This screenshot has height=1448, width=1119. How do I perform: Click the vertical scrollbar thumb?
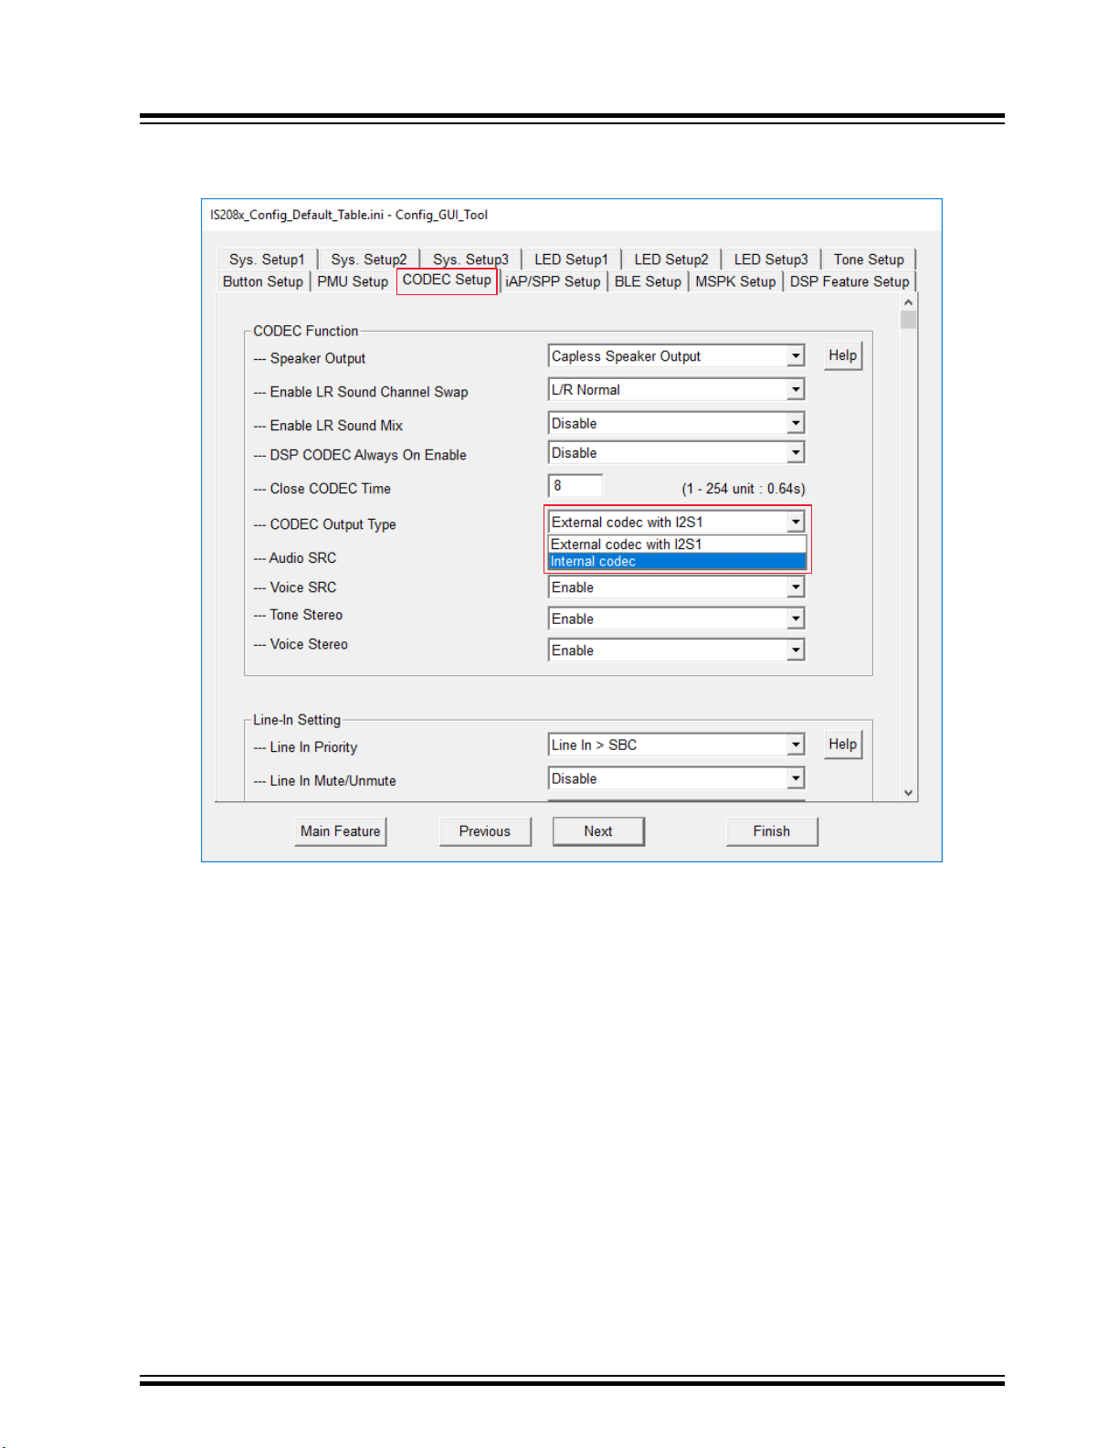[908, 320]
